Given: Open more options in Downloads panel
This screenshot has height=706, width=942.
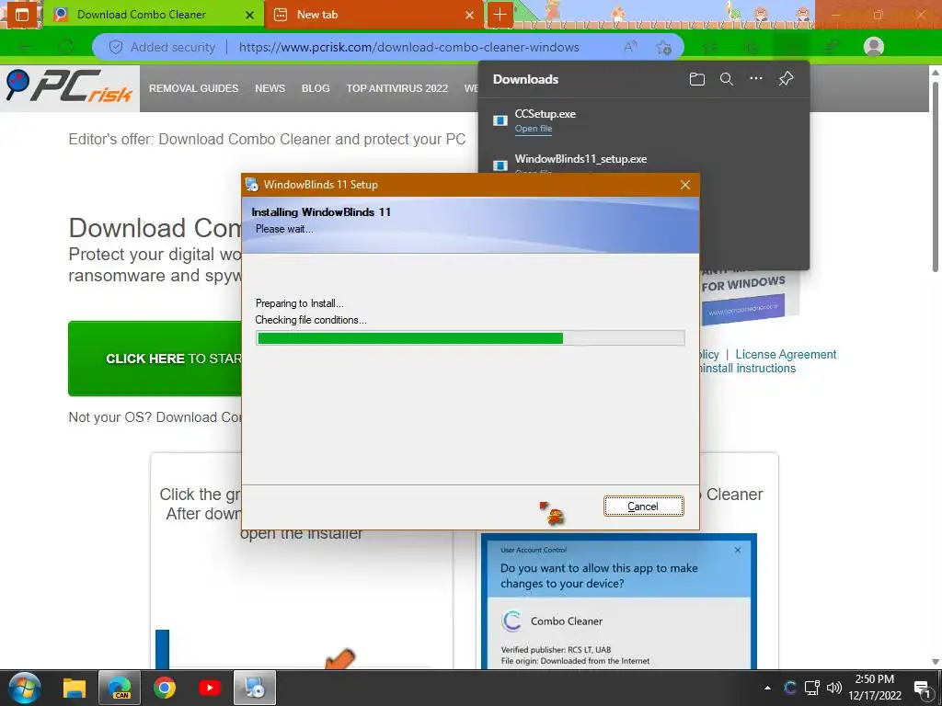Looking at the screenshot, I should (756, 79).
